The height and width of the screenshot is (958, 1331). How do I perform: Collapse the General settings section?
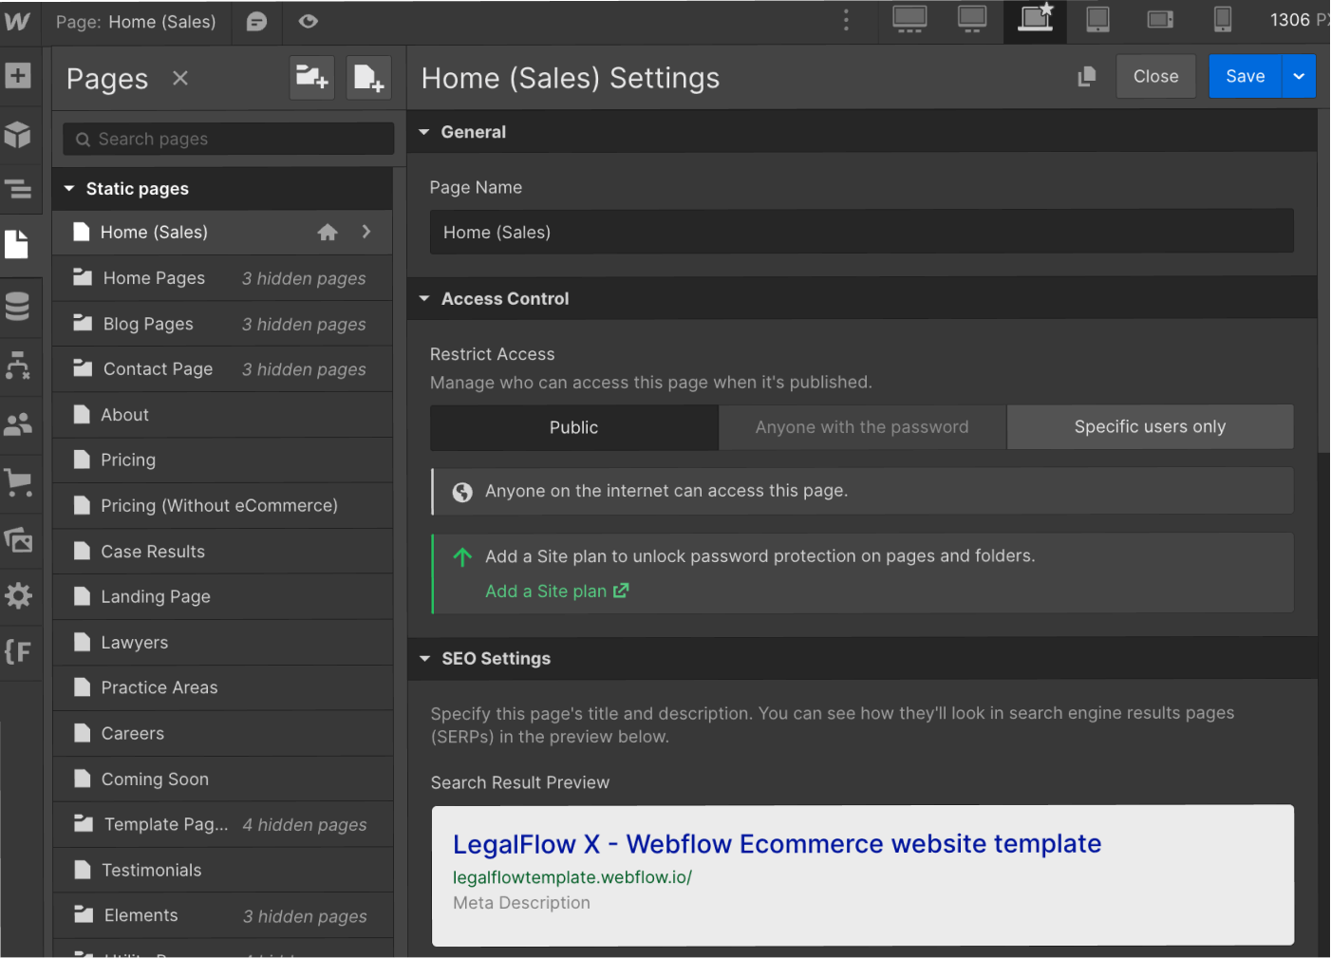pos(424,131)
